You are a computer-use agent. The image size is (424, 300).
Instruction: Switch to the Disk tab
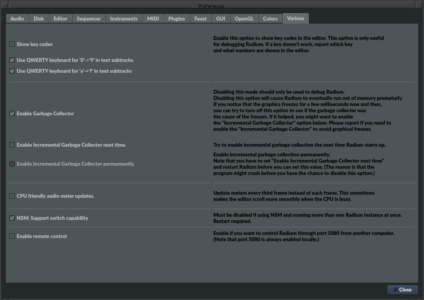click(x=39, y=19)
